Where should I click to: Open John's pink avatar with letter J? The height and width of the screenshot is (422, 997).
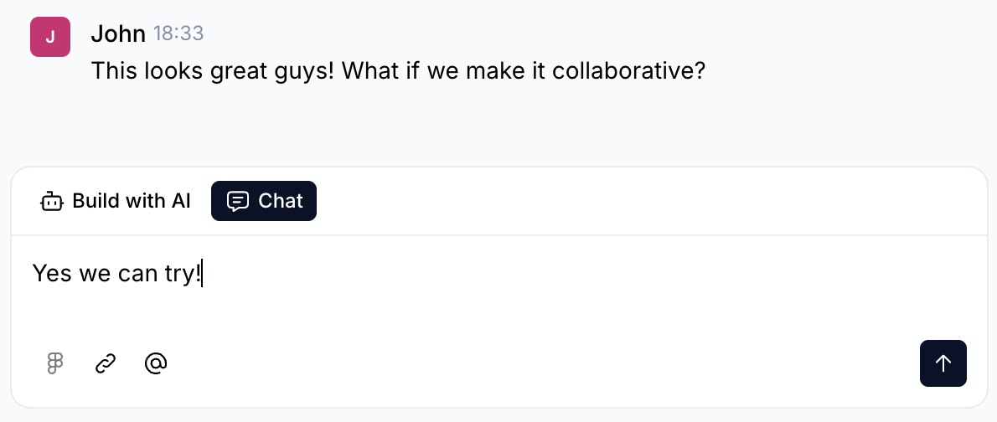[49, 36]
